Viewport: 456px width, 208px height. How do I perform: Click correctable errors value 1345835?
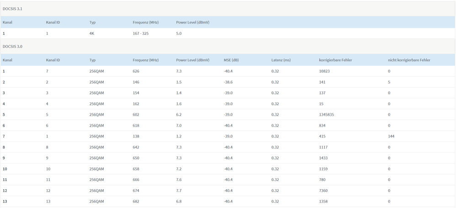click(327, 115)
